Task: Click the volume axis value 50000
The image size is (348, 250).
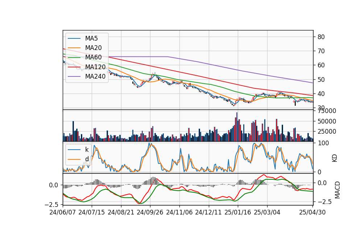Action: (x=327, y=121)
